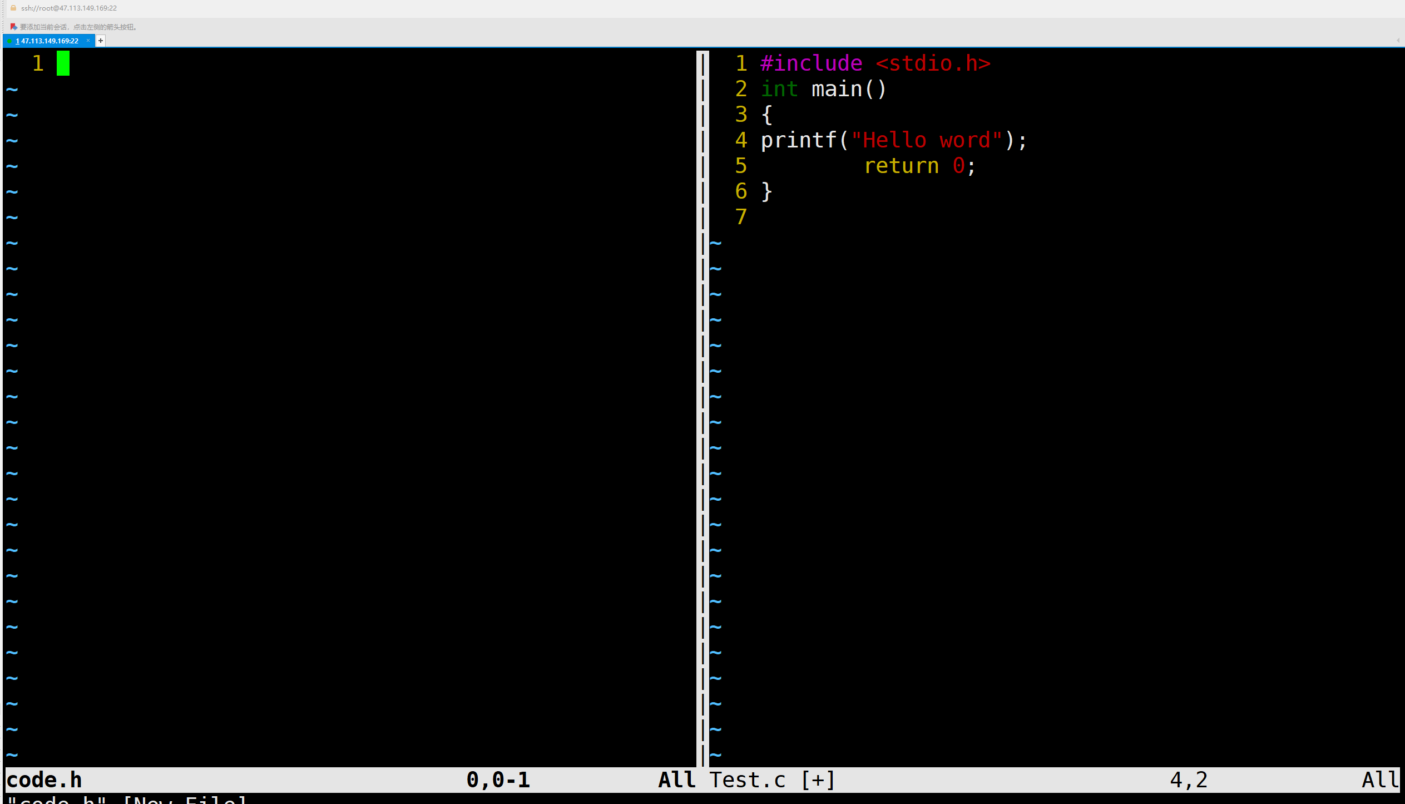Click the 'int' keyword on line 2
The height and width of the screenshot is (804, 1405).
pyautogui.click(x=779, y=89)
